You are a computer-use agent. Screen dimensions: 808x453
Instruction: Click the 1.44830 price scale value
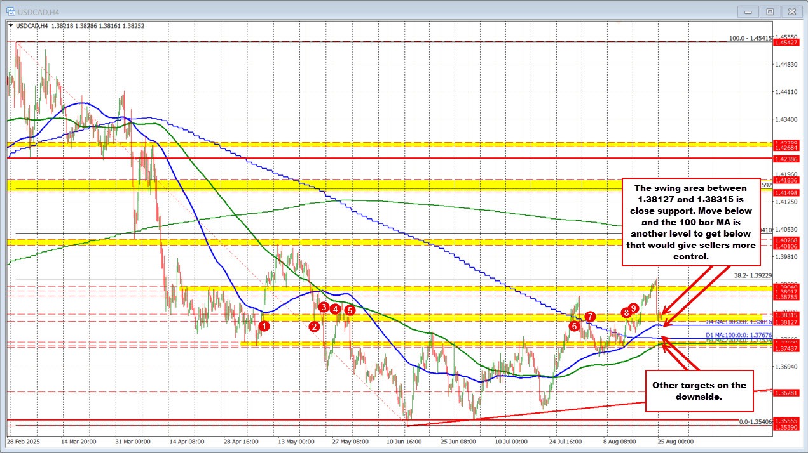tap(786, 65)
